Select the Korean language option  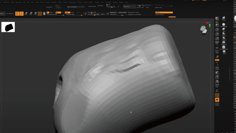point(161,15)
